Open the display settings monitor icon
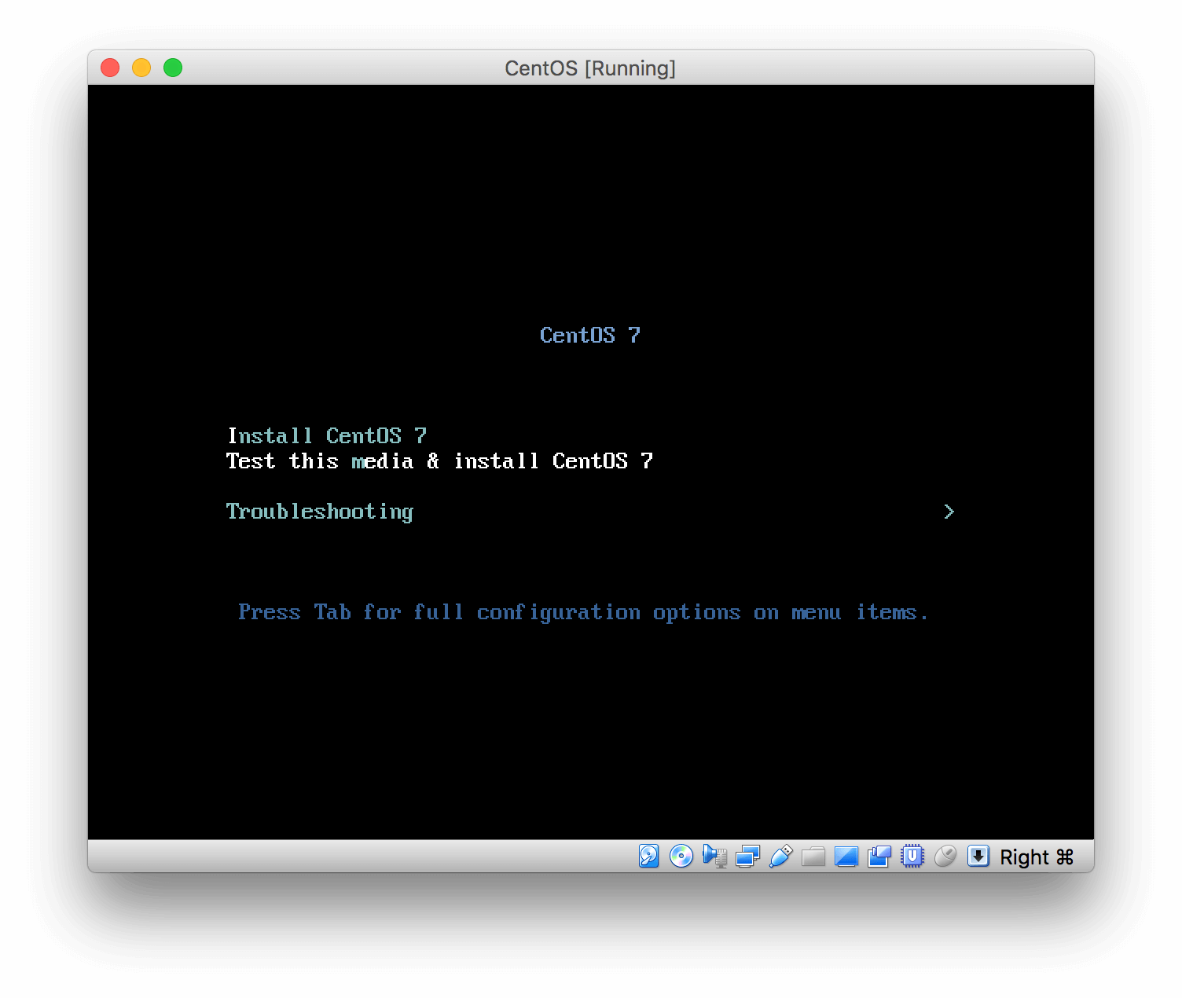Screen dimensions: 1182x998 (846, 856)
